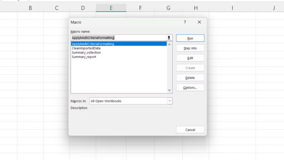
Task: Click the collapse dialog arrow icon
Action: point(169,38)
